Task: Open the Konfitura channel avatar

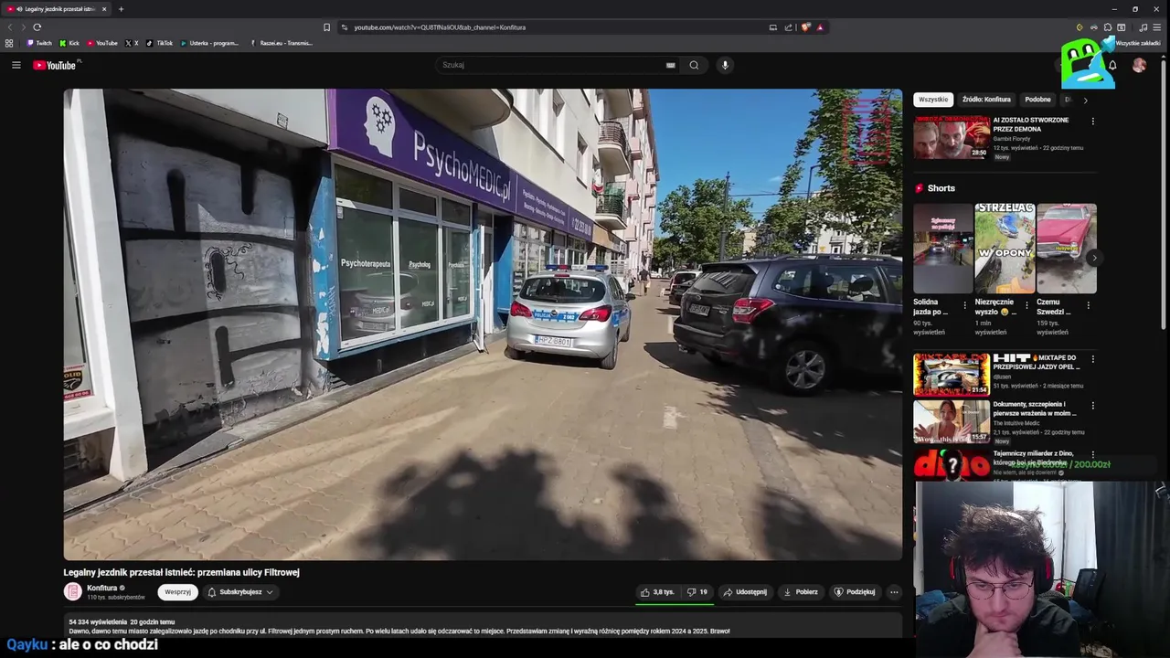Action: point(72,591)
